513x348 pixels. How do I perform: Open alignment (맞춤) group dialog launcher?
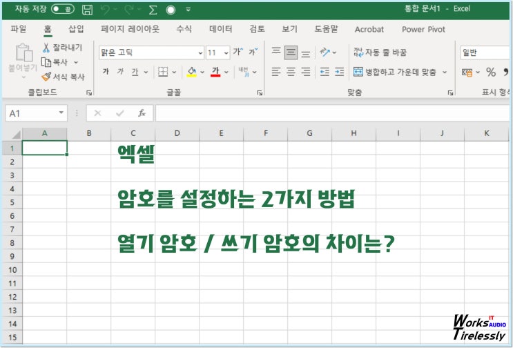[x=450, y=93]
